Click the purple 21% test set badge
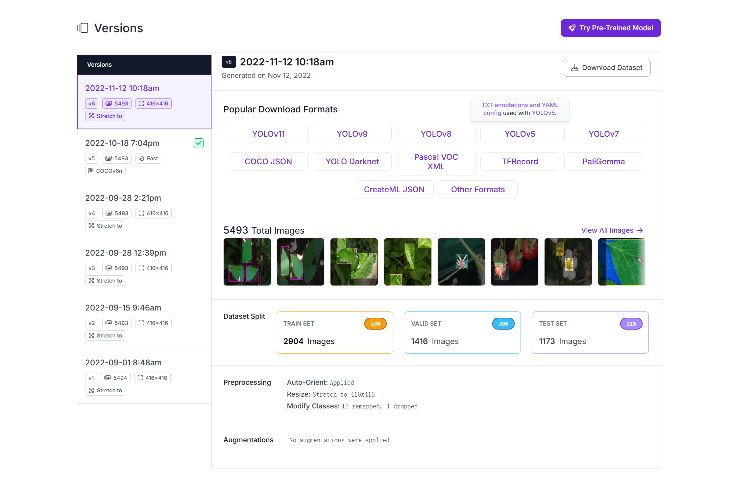The image size is (731, 483). pos(631,324)
